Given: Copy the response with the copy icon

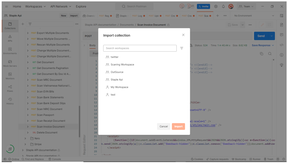Looking at the screenshot, I should (262, 54).
